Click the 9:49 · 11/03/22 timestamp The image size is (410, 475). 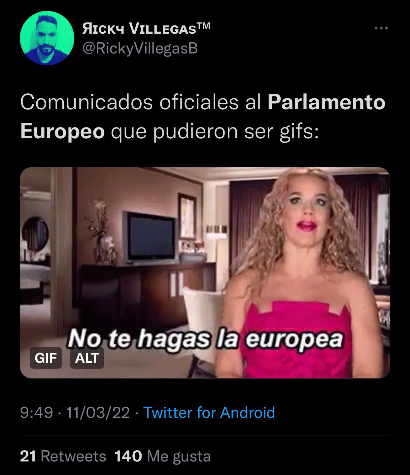click(x=75, y=413)
